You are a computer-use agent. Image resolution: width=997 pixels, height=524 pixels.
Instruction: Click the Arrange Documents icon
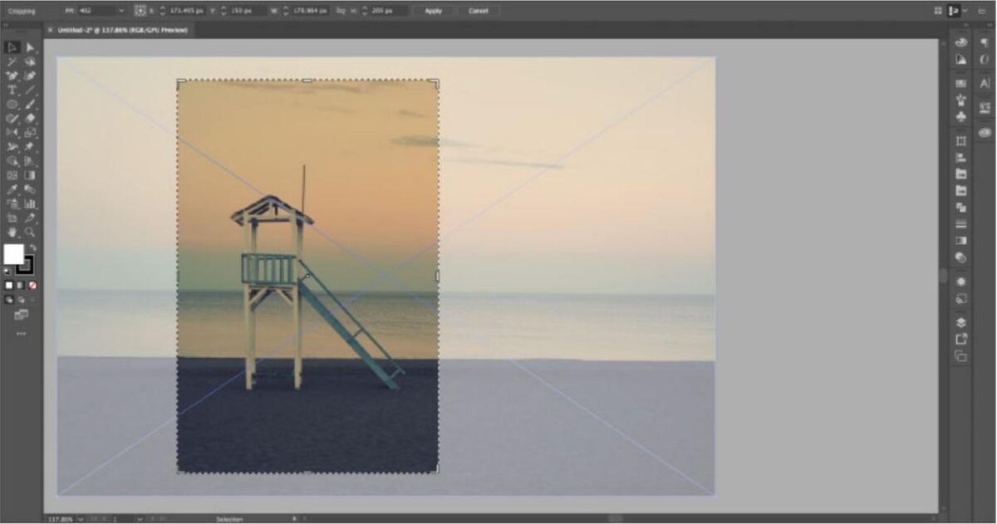(x=939, y=11)
